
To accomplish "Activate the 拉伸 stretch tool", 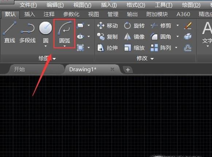I will (108, 48).
